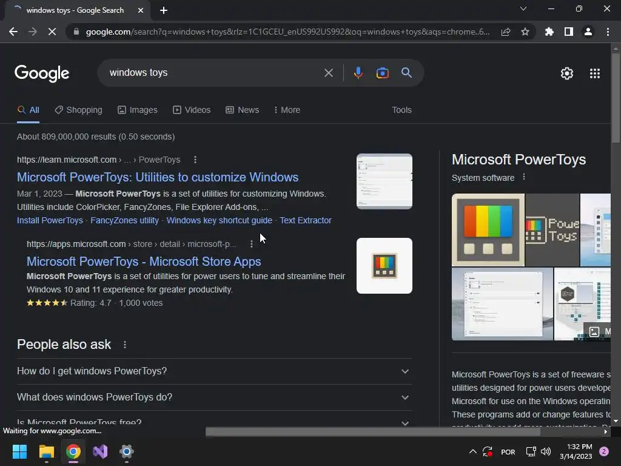The width and height of the screenshot is (621, 466).
Task: Open knowledge panel System software options
Action: click(523, 177)
